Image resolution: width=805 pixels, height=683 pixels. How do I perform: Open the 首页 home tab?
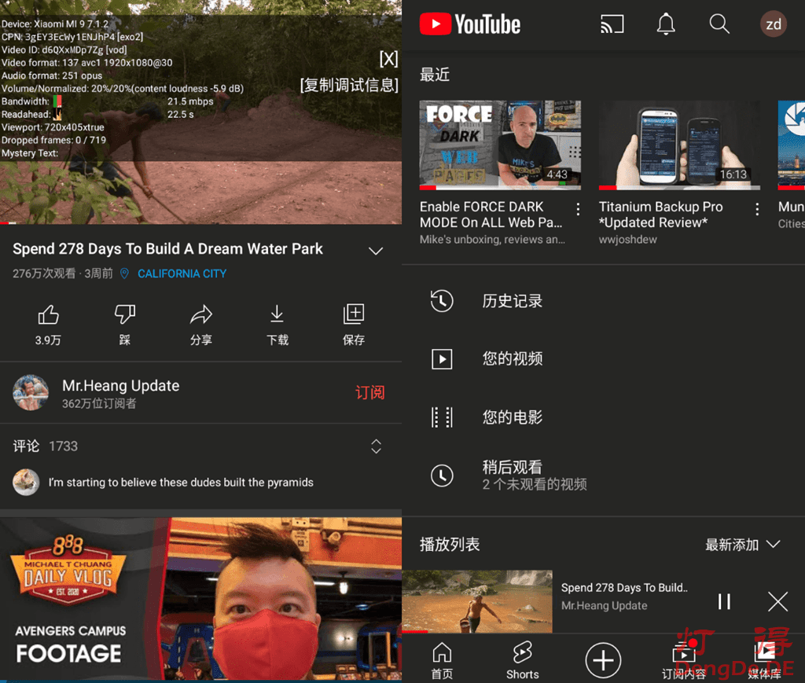tap(442, 660)
